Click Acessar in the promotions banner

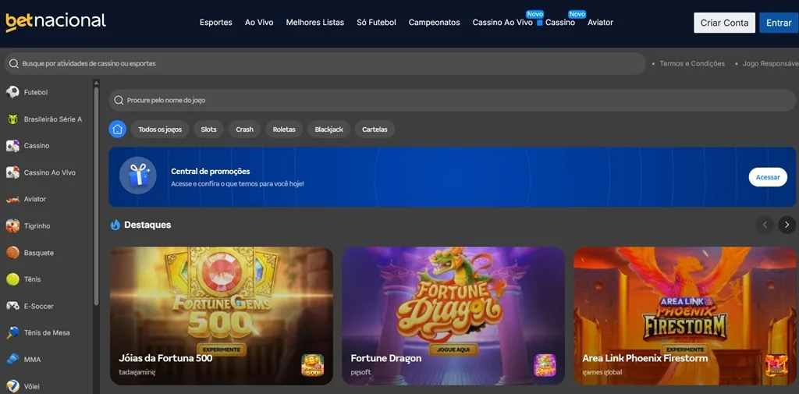tap(767, 177)
